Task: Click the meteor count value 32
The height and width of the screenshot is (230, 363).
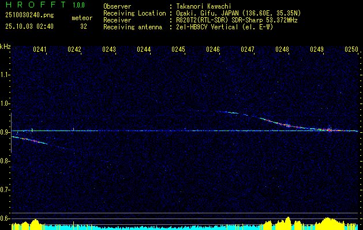Action: tap(84, 26)
